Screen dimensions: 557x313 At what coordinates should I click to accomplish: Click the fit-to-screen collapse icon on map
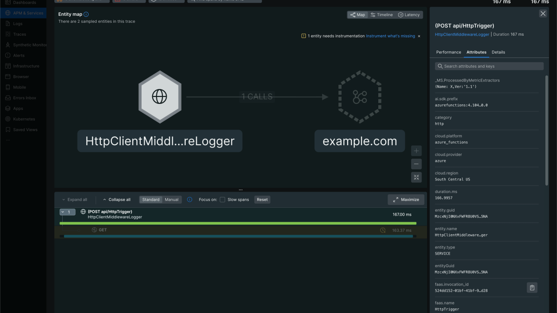tap(416, 177)
